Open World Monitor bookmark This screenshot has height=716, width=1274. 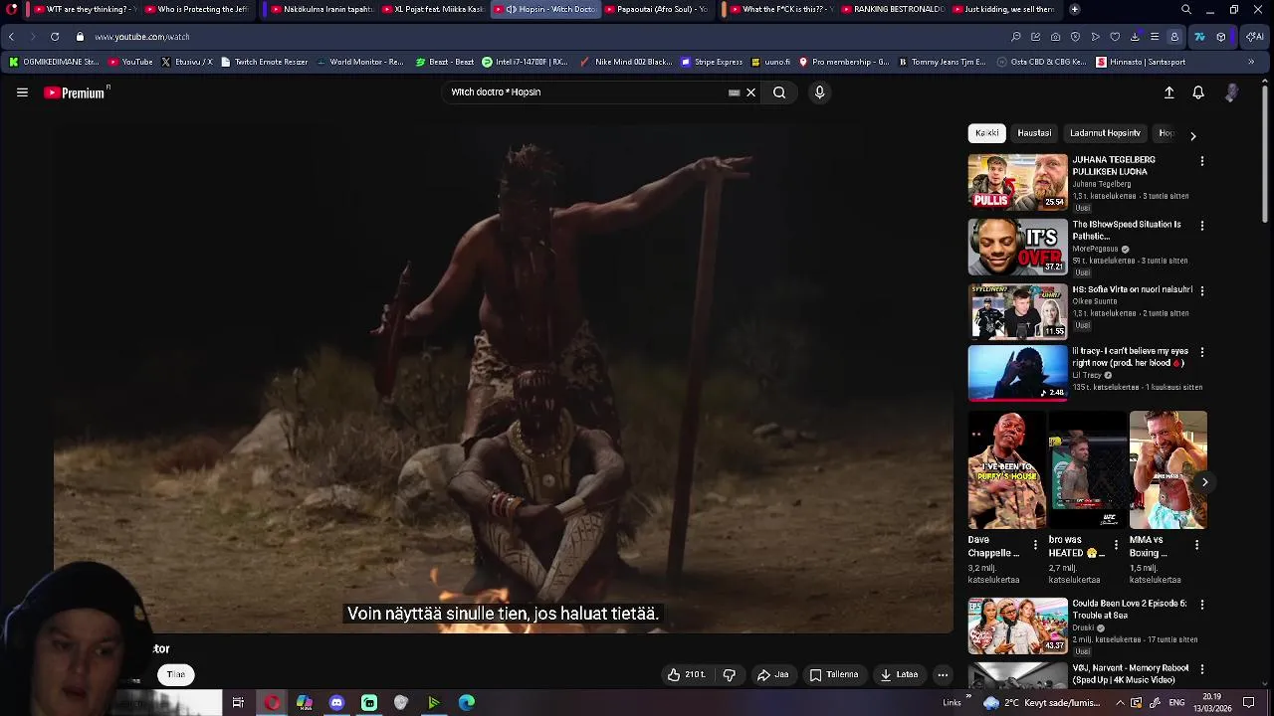[x=360, y=62]
